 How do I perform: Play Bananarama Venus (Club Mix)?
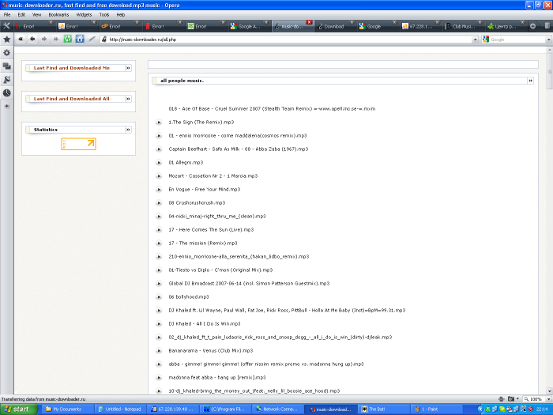coord(159,351)
